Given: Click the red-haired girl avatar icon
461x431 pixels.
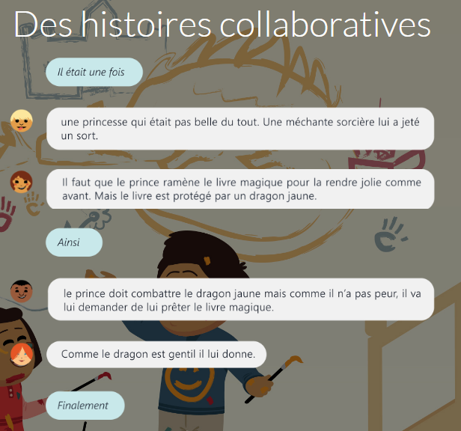Looking at the screenshot, I should point(22,355).
